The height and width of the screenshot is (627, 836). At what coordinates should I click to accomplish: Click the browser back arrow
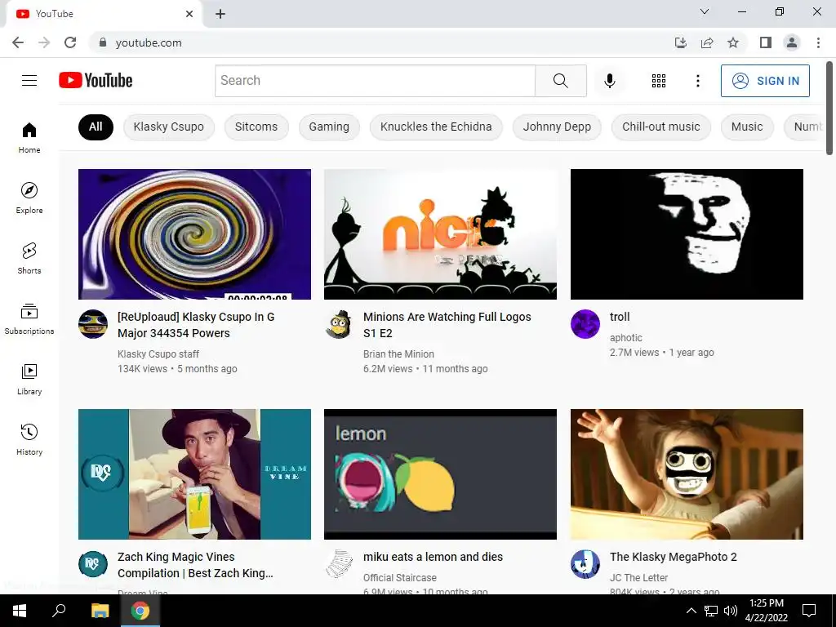18,42
